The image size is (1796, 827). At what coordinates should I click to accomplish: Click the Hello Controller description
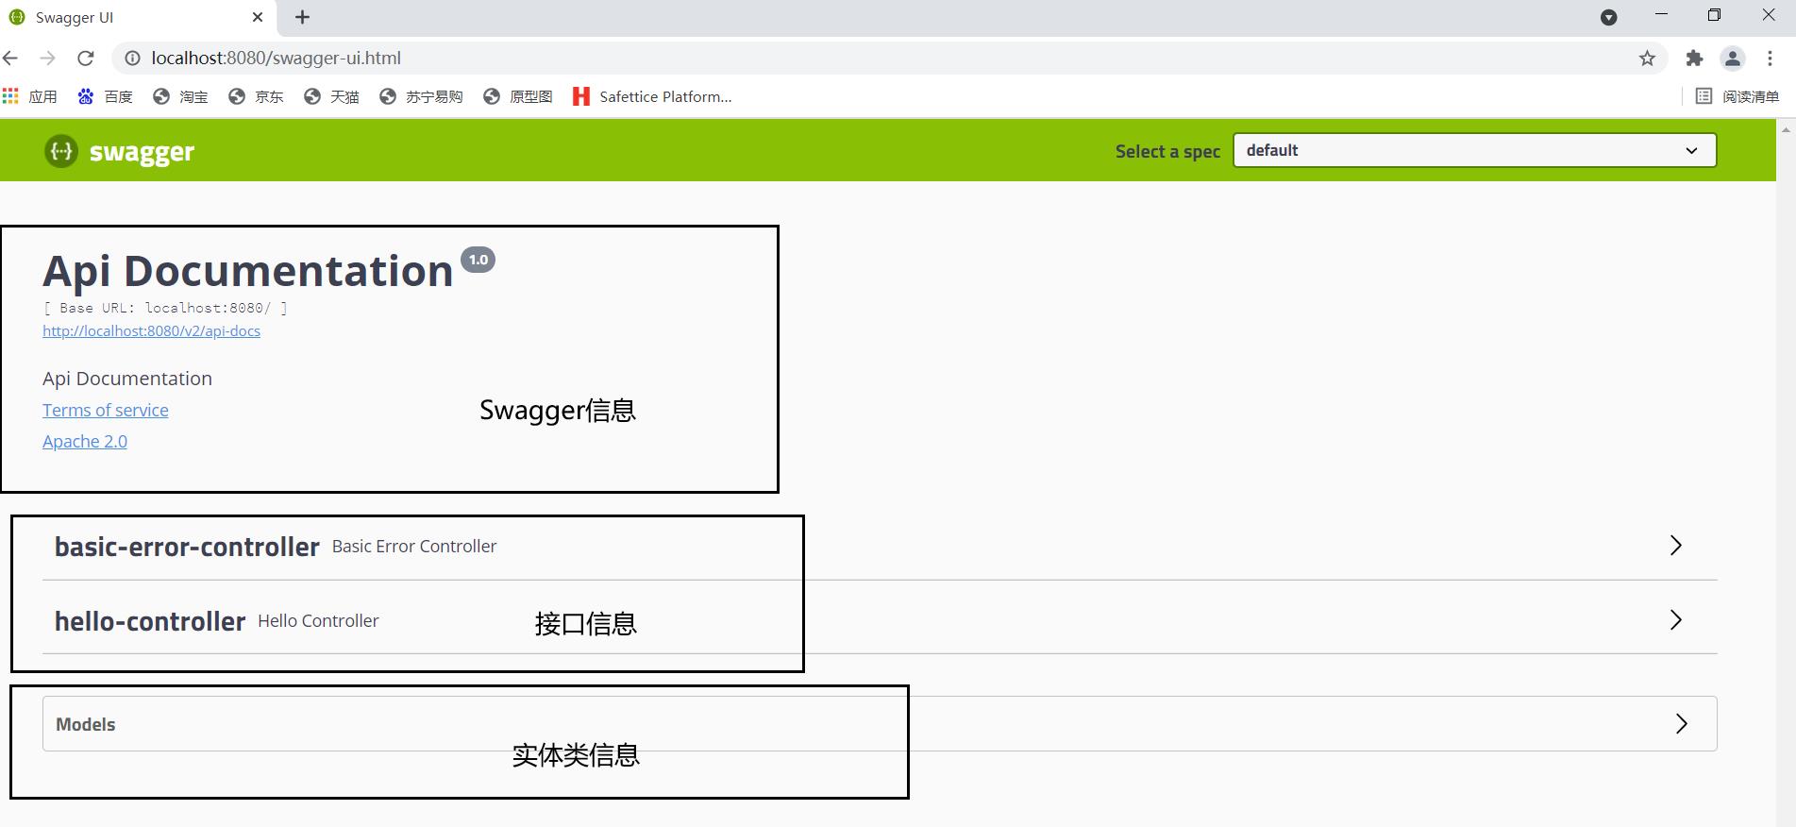[318, 621]
